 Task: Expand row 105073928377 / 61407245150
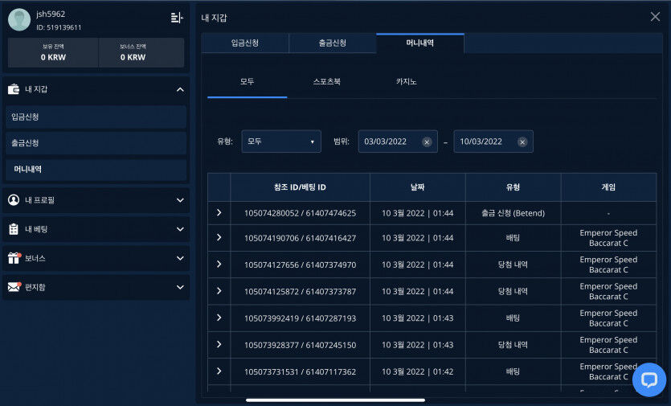[219, 344]
